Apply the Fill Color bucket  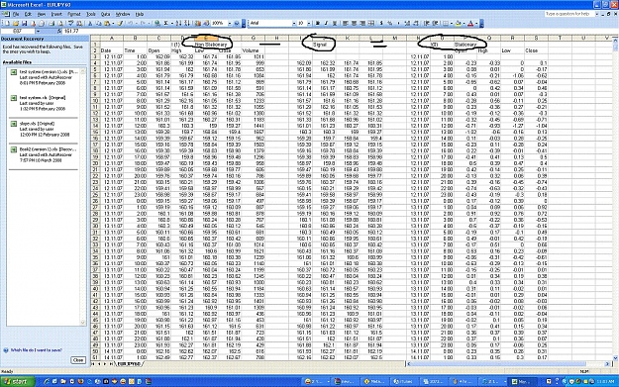[x=458, y=24]
